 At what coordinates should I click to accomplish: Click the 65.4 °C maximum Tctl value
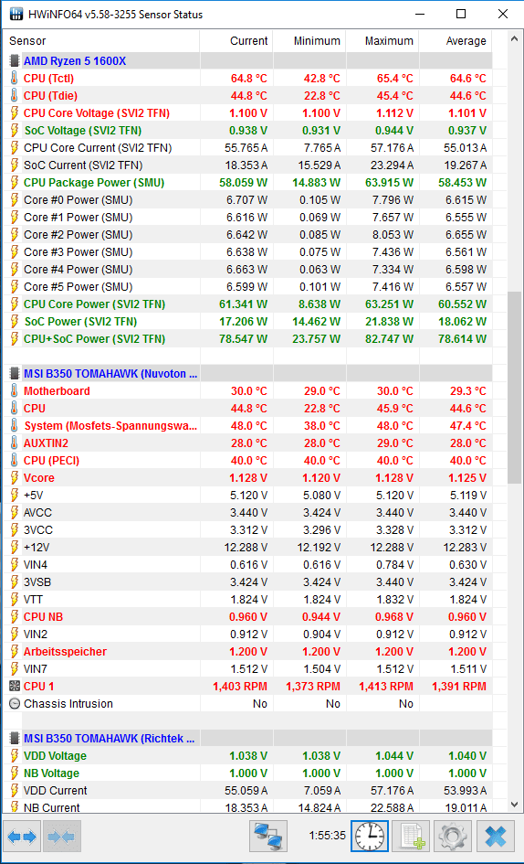click(x=394, y=79)
